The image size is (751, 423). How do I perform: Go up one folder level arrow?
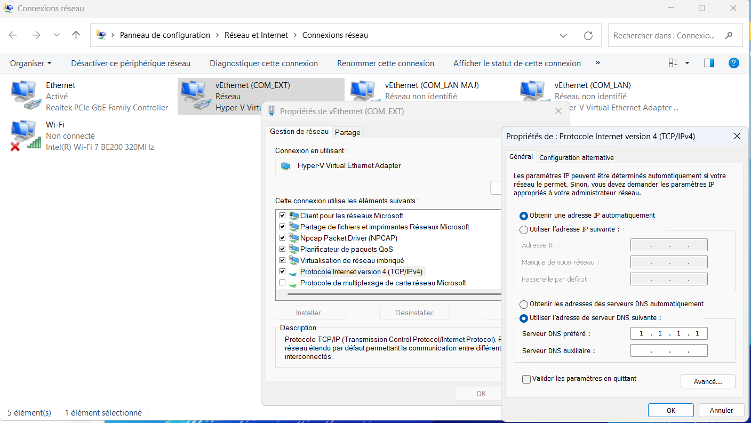(76, 35)
